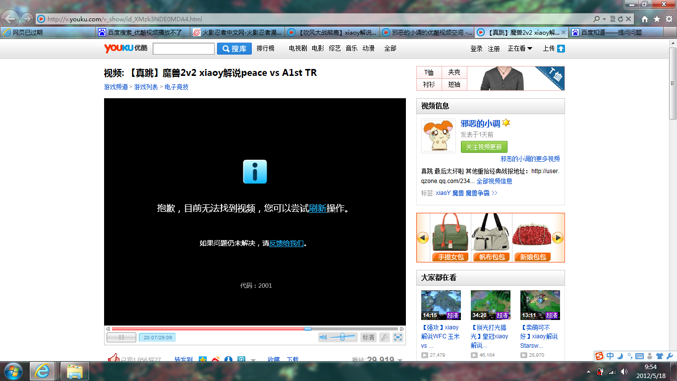Viewport: 677px width, 381px height.
Task: Open 邪恶的小调的更多视频 link
Action: click(x=530, y=159)
